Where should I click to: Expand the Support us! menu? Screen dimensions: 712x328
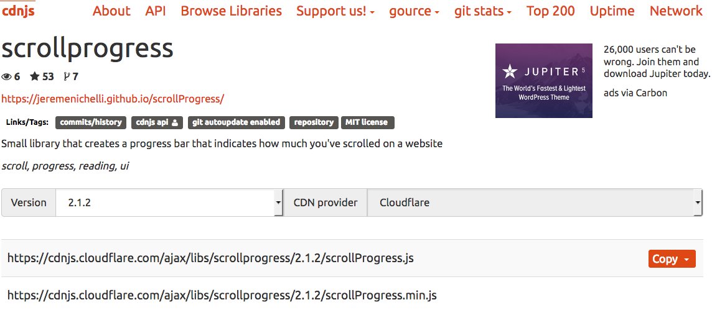click(335, 11)
